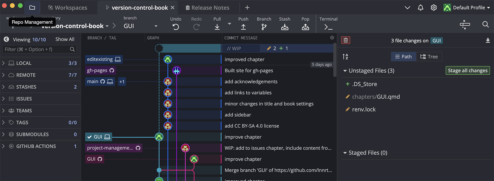Click the Undo arrow icon
The width and height of the screenshot is (494, 181).
[x=176, y=27]
